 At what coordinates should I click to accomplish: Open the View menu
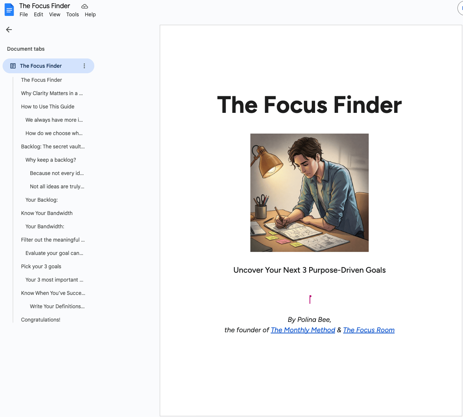point(55,14)
